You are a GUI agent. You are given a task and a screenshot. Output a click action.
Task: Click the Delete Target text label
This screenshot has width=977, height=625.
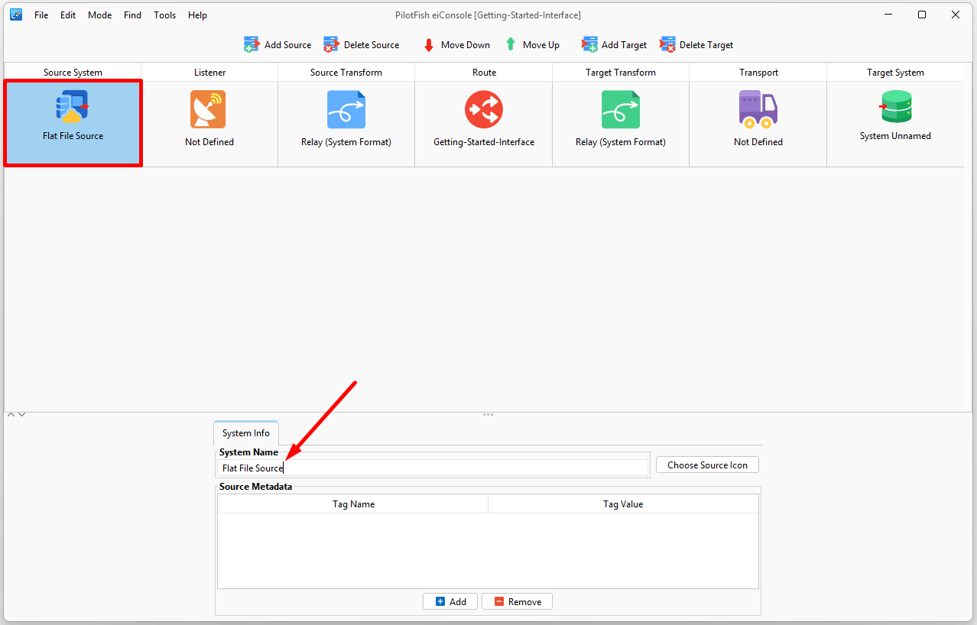point(706,45)
